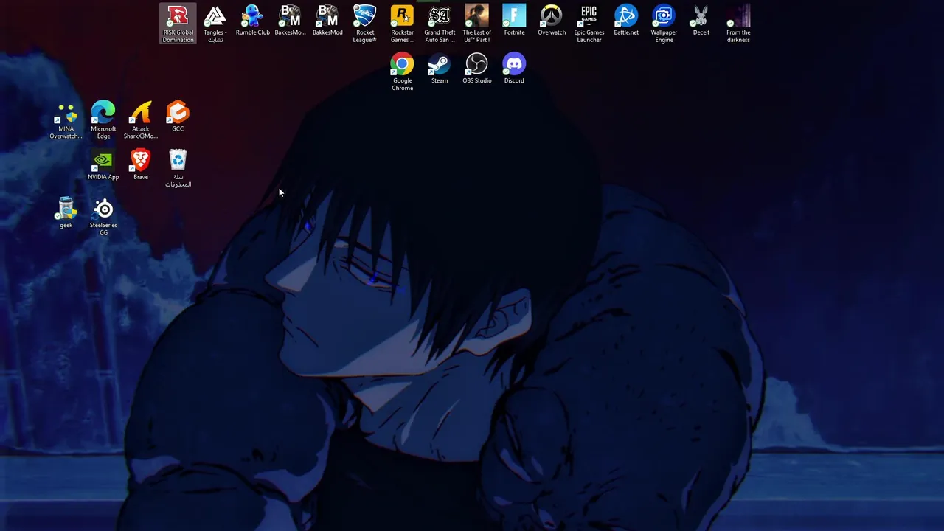This screenshot has width=944, height=531.
Task: Select the MINA Overwatch shortcut
Action: (66, 120)
